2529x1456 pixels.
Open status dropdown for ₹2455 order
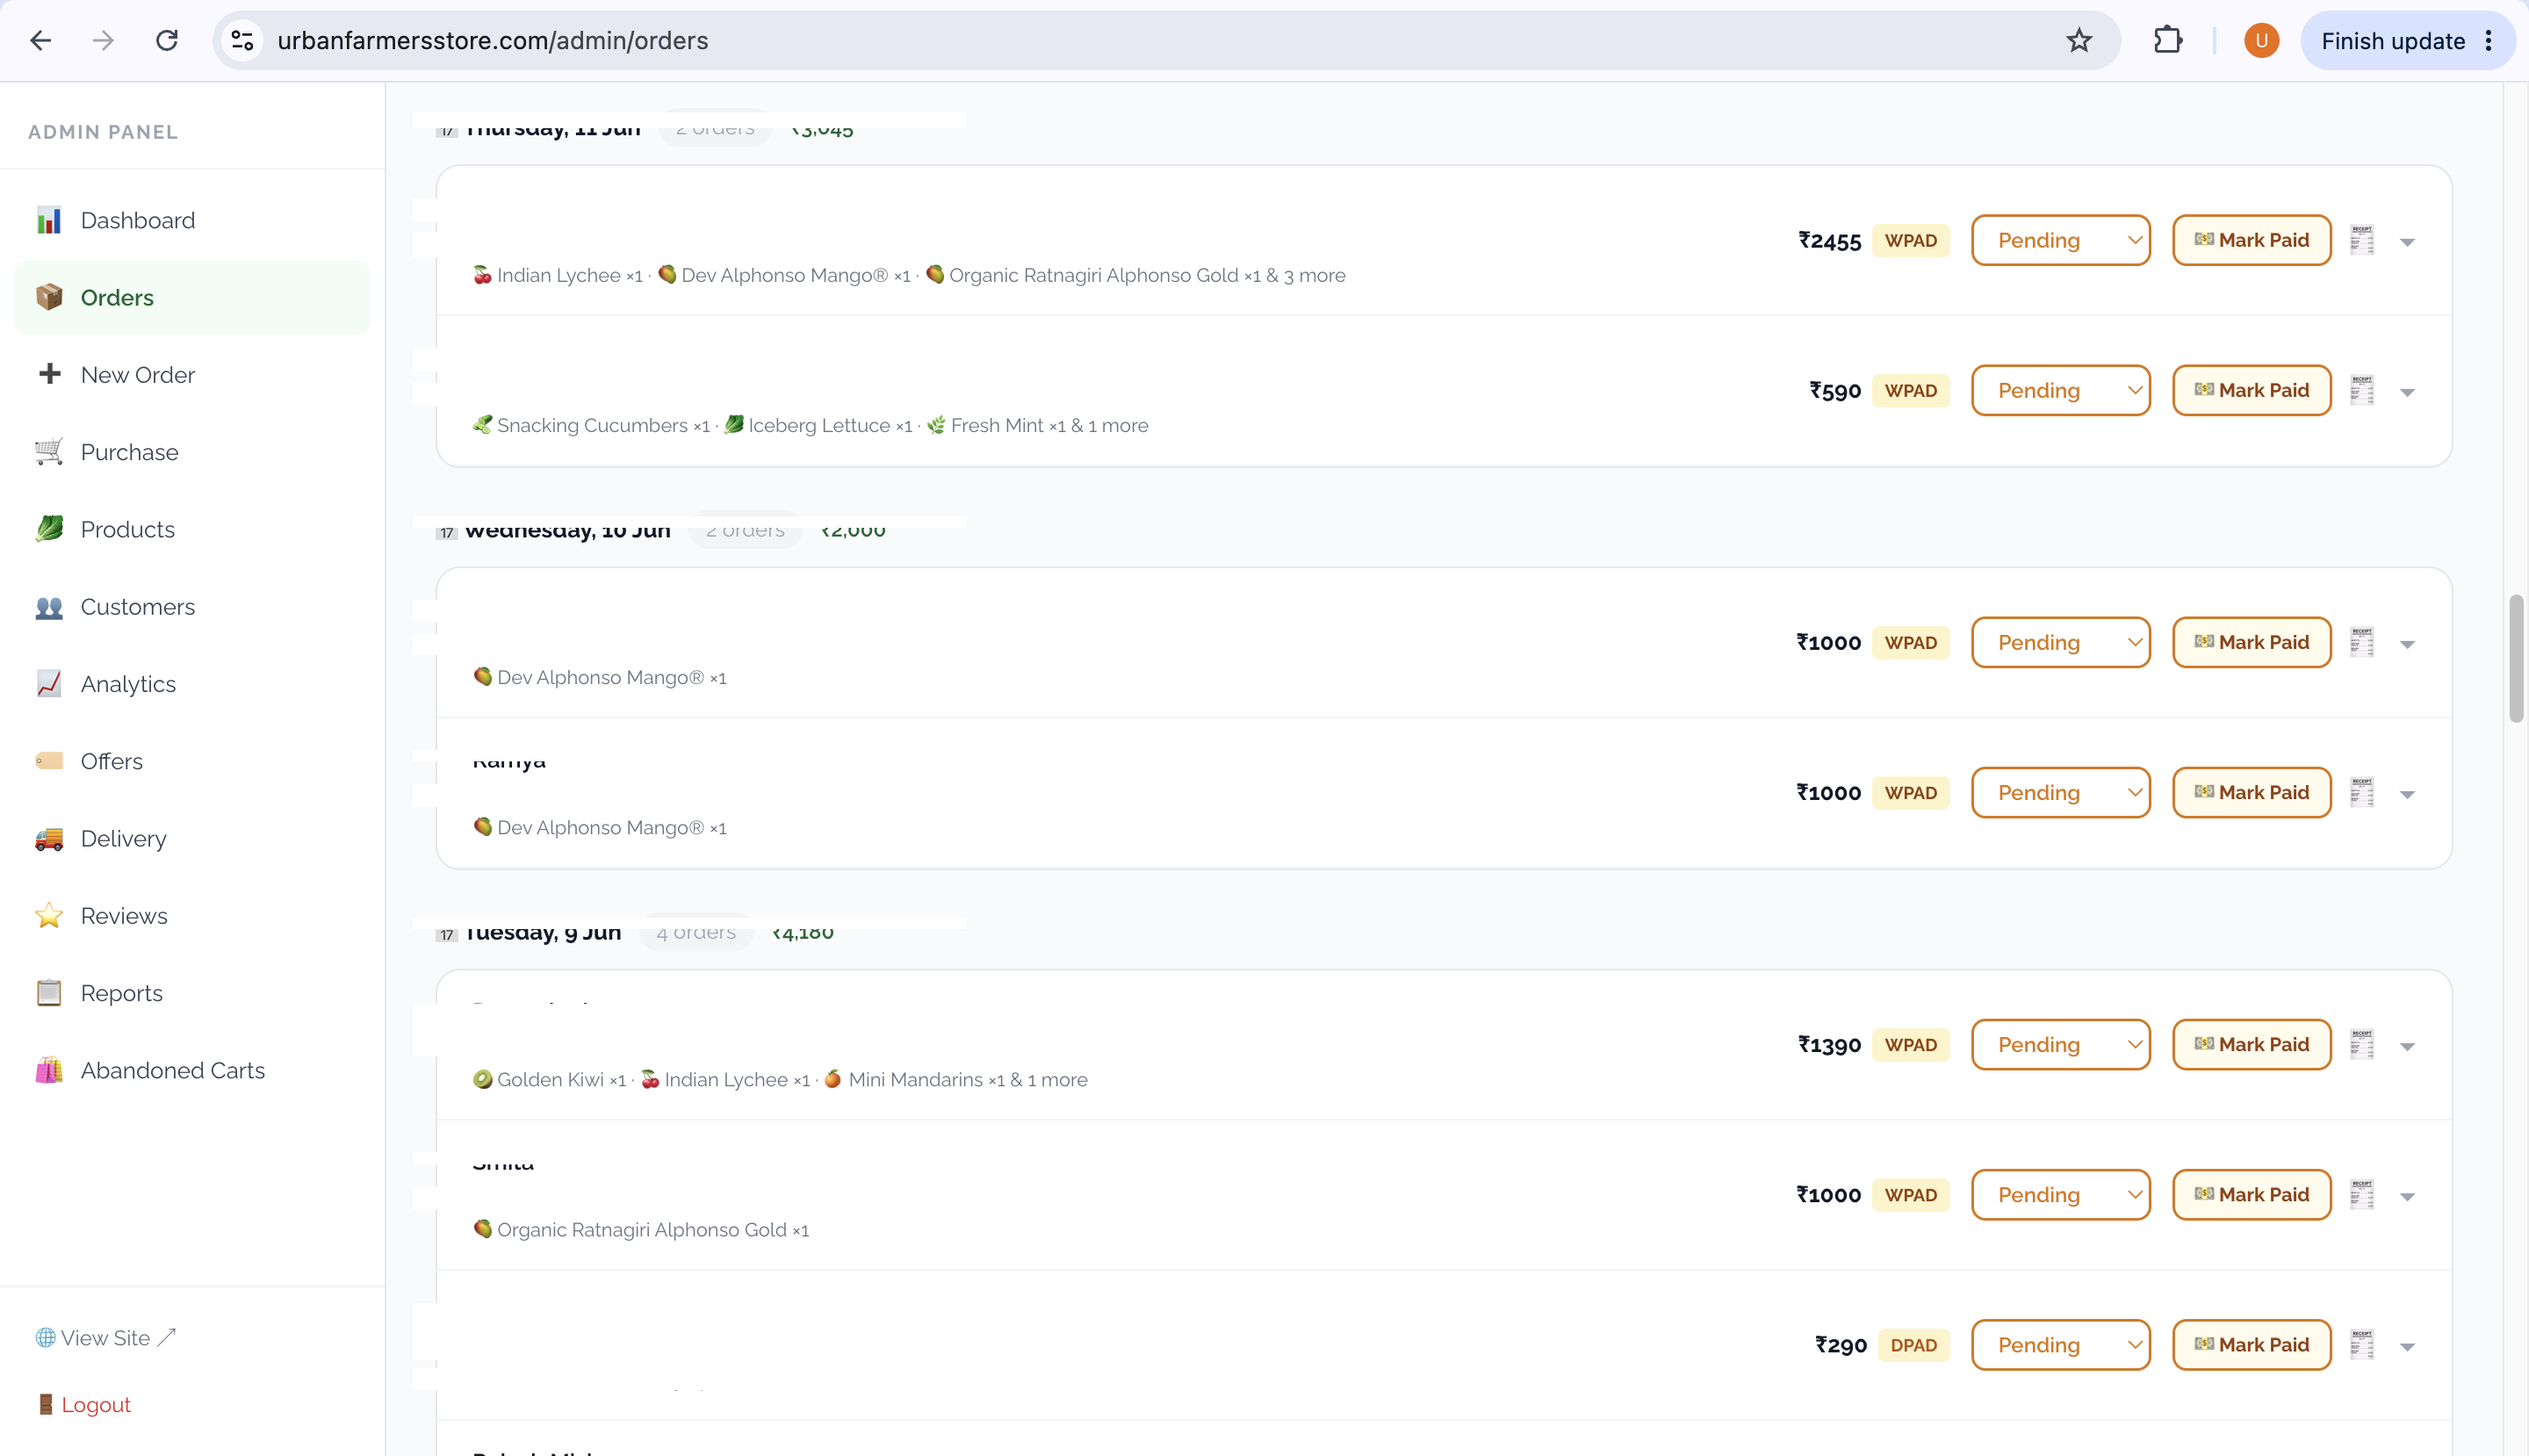pyautogui.click(x=2061, y=240)
